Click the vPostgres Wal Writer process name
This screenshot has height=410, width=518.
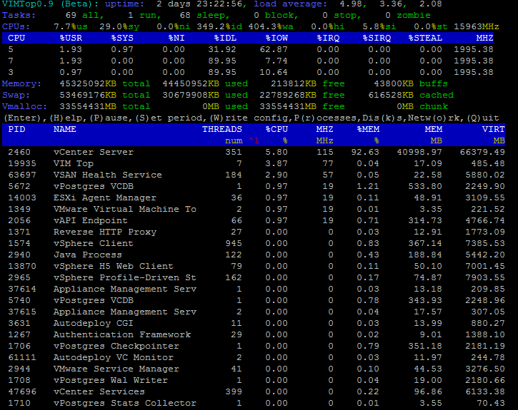click(110, 380)
